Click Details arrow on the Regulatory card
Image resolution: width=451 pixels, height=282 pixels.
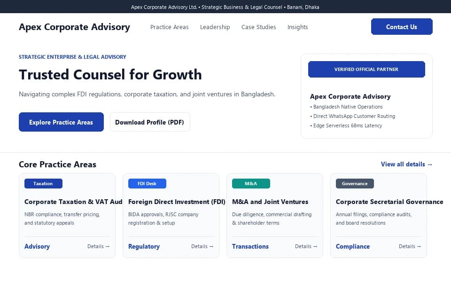[x=202, y=246]
